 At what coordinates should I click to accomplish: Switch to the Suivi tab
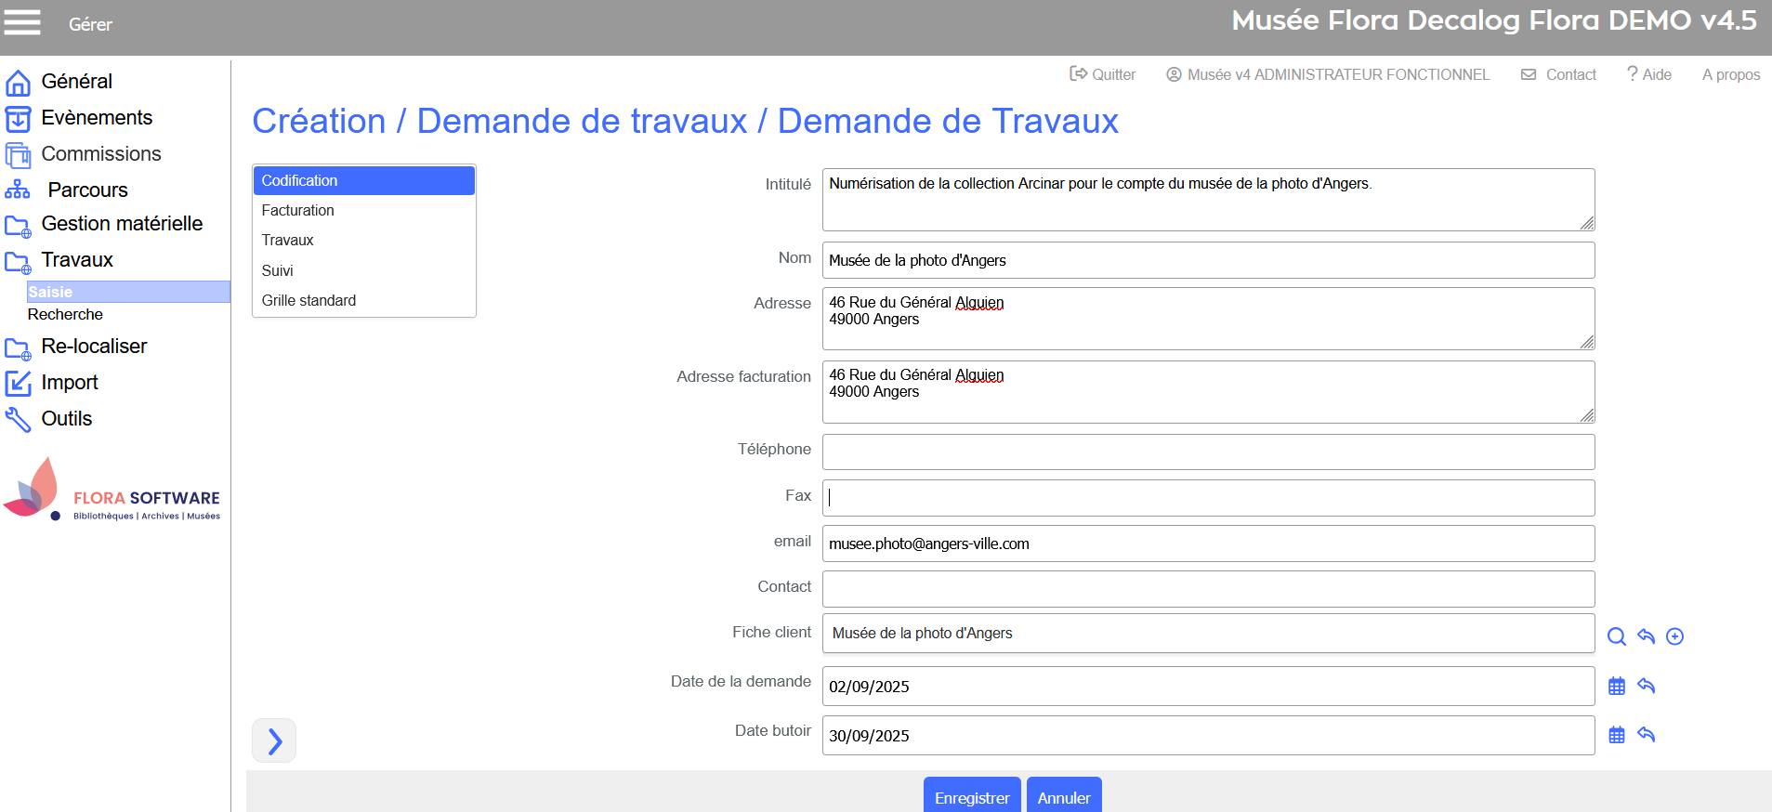coord(277,270)
